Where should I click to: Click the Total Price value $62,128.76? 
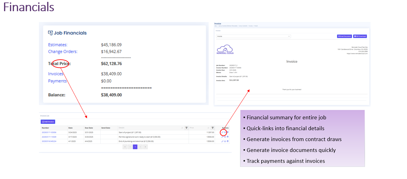111,64
